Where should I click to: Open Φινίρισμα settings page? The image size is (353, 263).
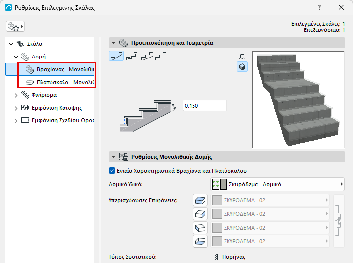pos(44,95)
